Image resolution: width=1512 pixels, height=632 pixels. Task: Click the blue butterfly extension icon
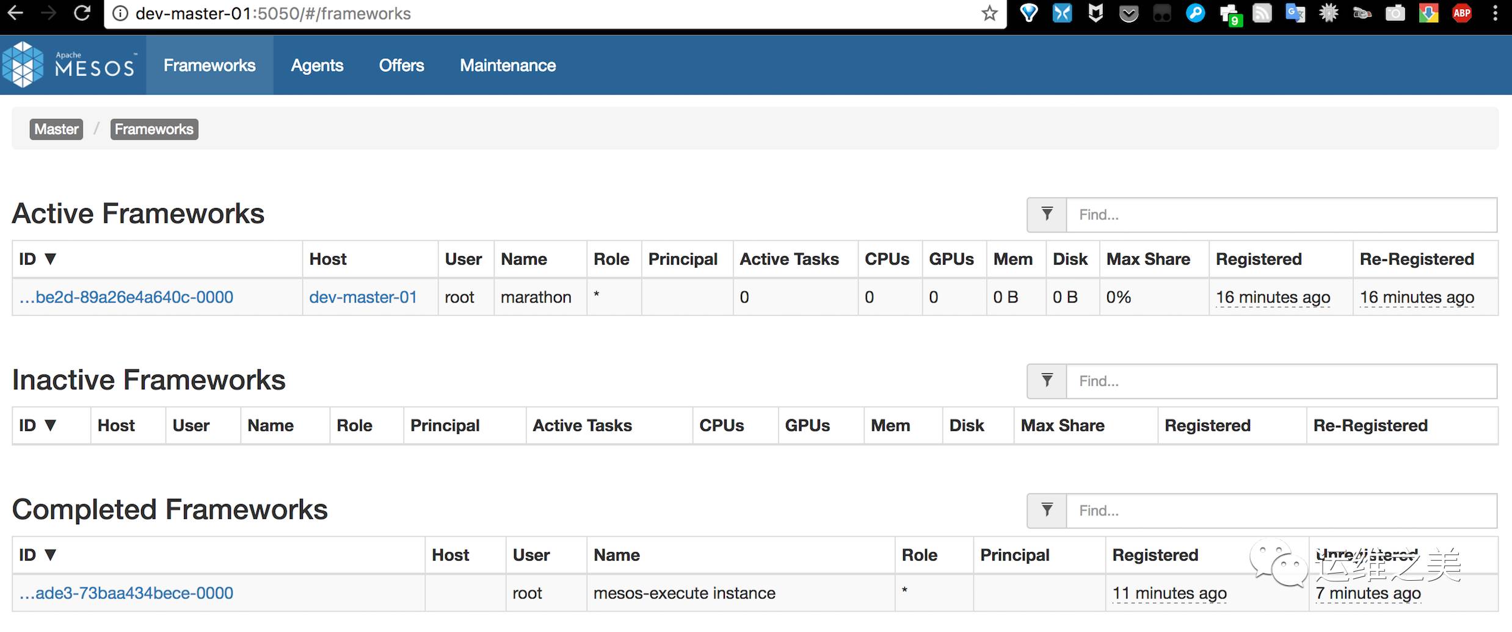click(x=1062, y=13)
